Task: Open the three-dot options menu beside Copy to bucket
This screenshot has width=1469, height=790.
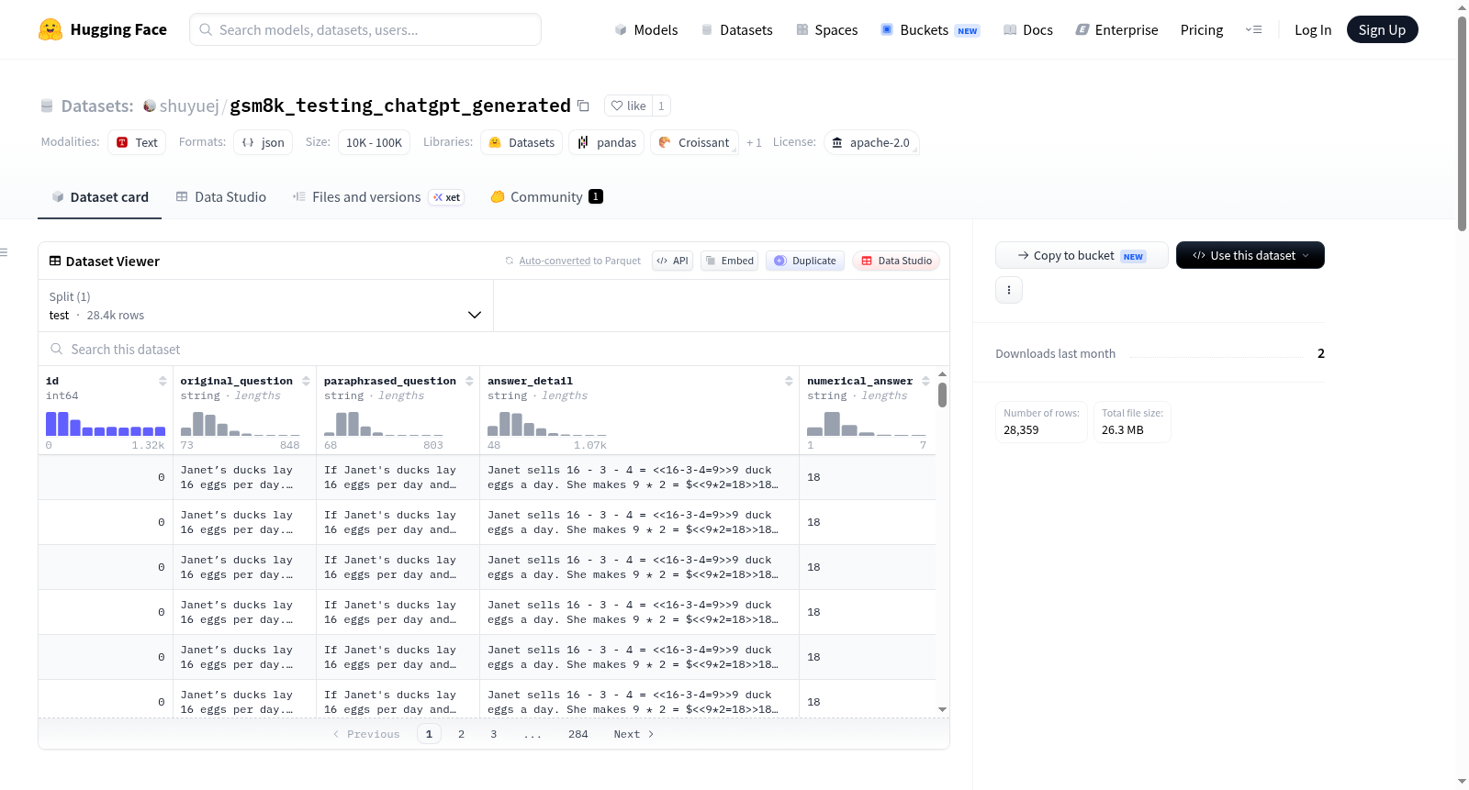Action: click(x=1009, y=290)
